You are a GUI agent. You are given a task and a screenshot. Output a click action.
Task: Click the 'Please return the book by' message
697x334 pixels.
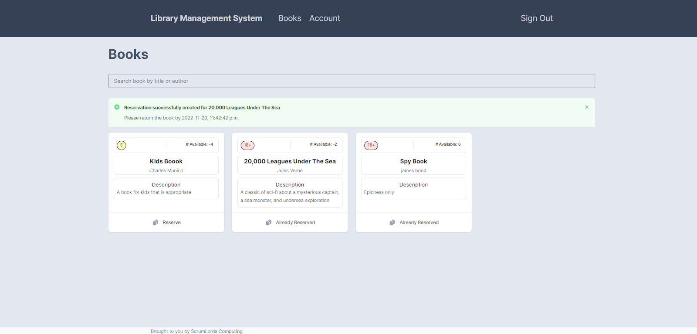(181, 118)
